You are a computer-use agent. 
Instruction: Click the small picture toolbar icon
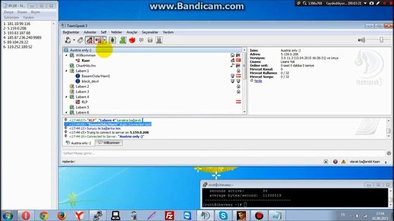[150, 41]
